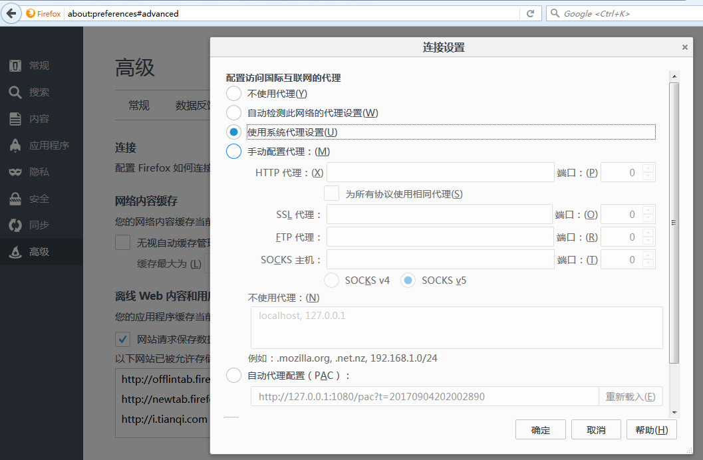Click the 重新载入 reload button

[x=630, y=396]
